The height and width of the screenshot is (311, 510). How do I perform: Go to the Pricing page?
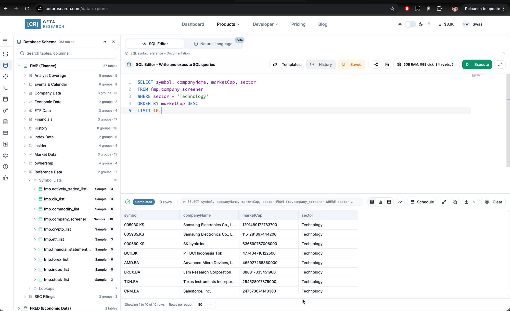[x=298, y=24]
